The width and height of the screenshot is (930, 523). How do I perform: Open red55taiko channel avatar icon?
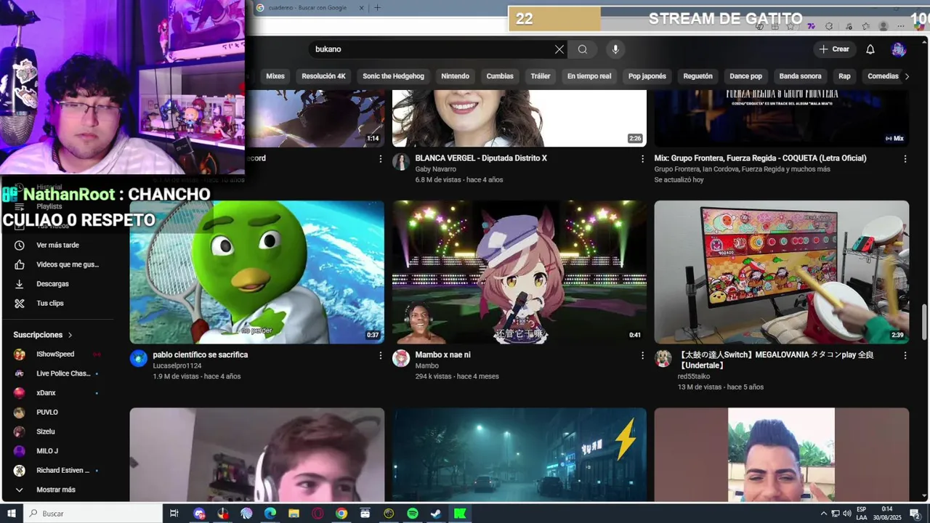click(663, 358)
